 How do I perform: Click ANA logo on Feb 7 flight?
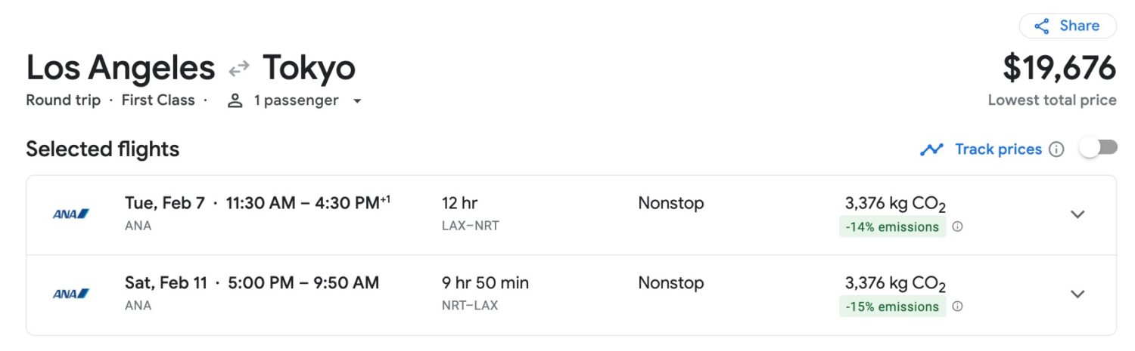pyautogui.click(x=71, y=214)
